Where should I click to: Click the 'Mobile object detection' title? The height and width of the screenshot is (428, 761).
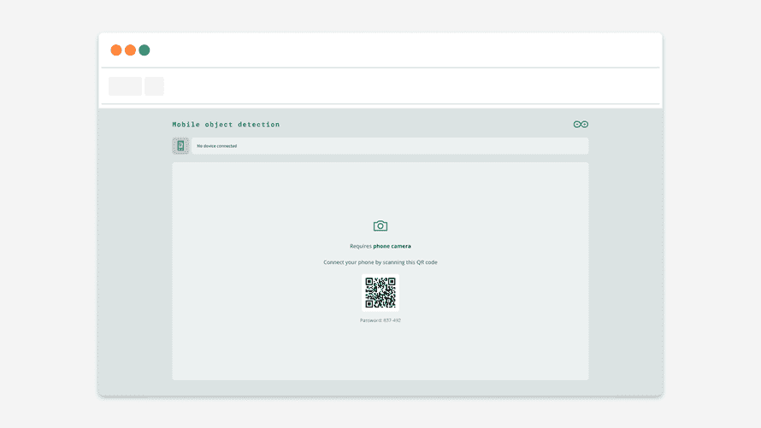(227, 125)
